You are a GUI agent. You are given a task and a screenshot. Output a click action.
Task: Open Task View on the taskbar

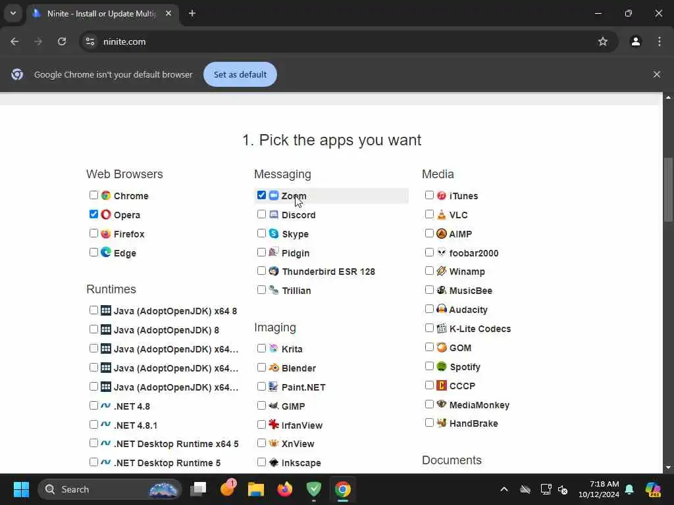198,489
